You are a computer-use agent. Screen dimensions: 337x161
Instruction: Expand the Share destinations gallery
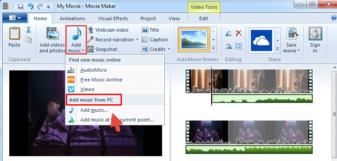[278, 49]
